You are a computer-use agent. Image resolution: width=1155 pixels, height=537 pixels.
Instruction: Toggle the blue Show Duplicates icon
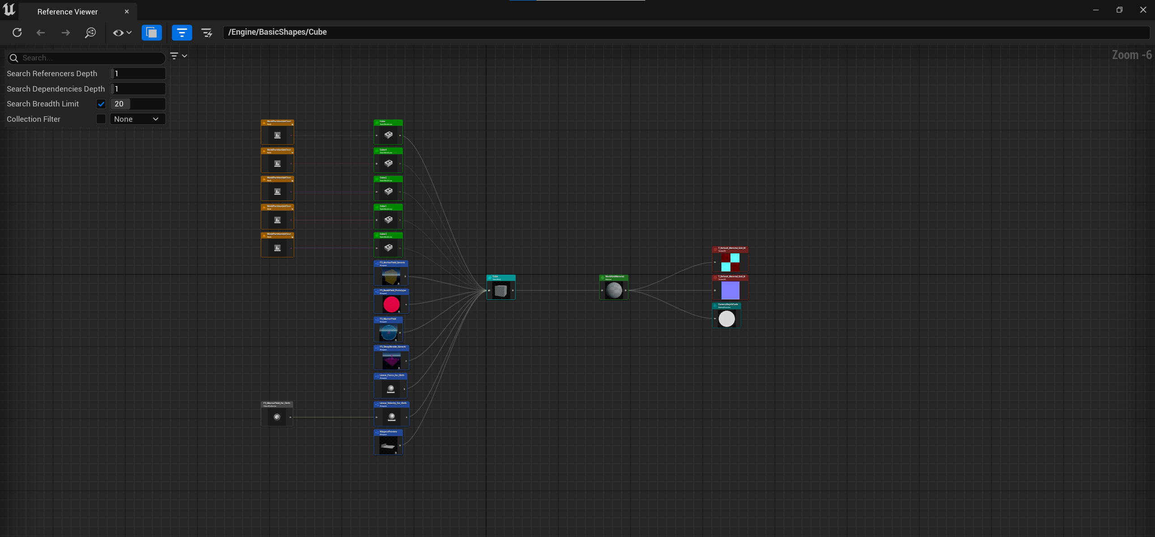coord(152,32)
